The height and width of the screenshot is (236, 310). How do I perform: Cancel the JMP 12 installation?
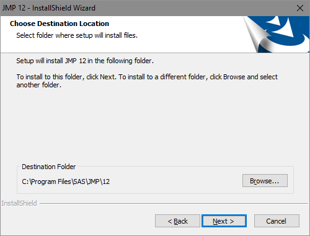277,221
